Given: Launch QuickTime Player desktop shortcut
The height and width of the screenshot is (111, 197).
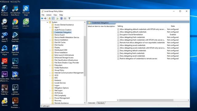Looking at the screenshot, I should click(5, 50).
